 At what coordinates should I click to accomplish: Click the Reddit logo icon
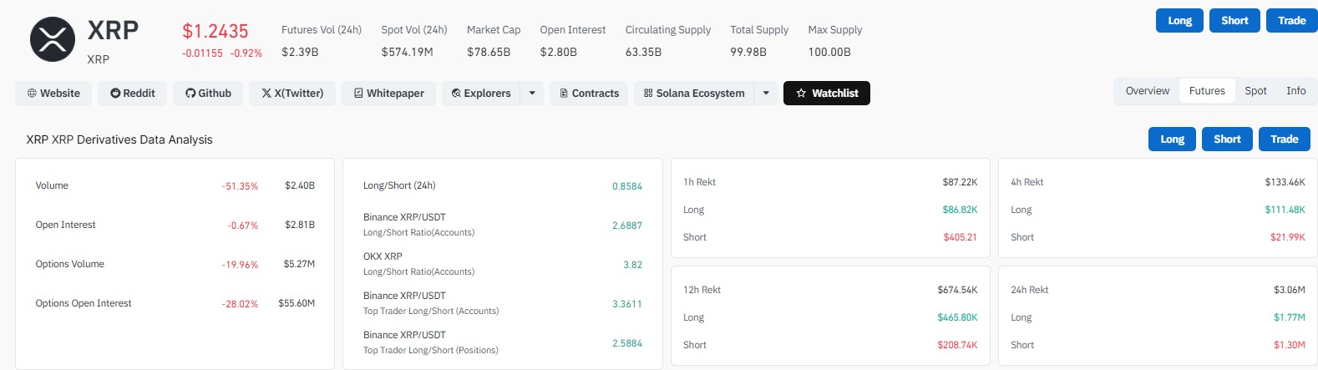[115, 94]
